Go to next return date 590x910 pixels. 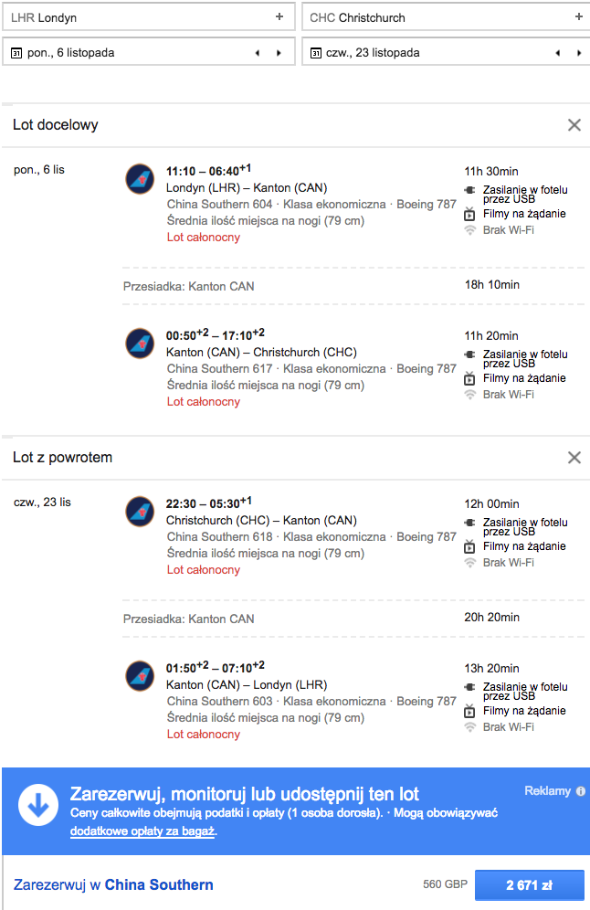[x=579, y=53]
